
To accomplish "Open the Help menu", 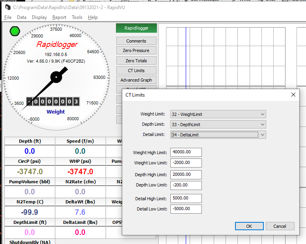I will 93,17.
